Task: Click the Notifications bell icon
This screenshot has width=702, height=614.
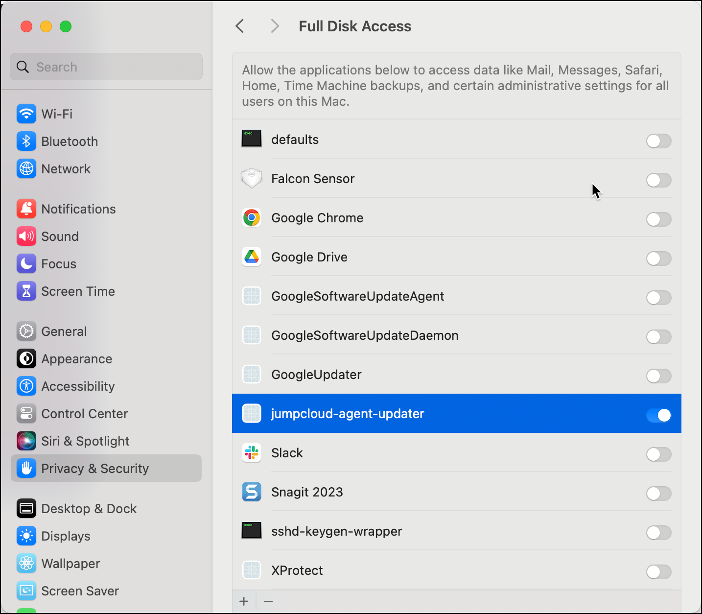Action: (x=26, y=209)
